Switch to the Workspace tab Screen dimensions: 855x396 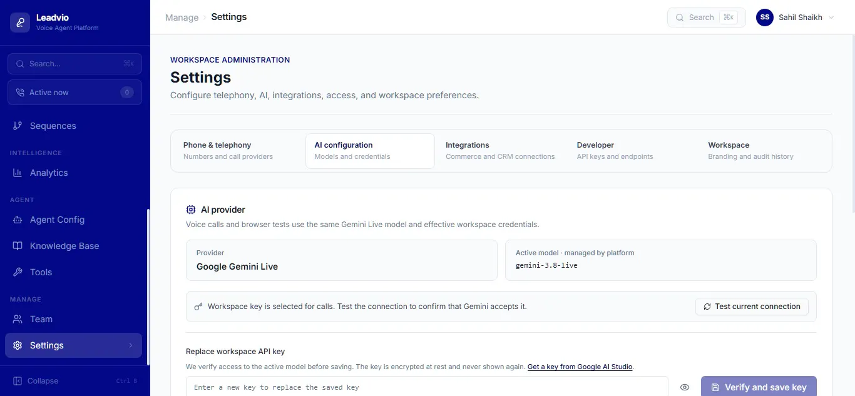coord(764,151)
